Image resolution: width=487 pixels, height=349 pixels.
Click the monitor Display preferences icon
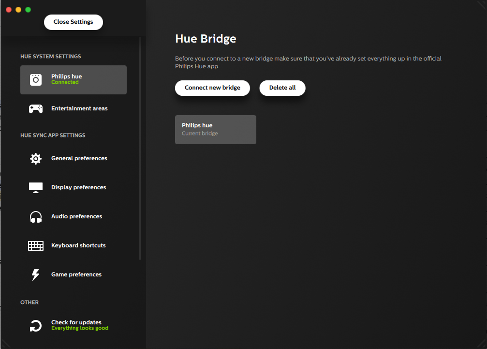tap(36, 188)
